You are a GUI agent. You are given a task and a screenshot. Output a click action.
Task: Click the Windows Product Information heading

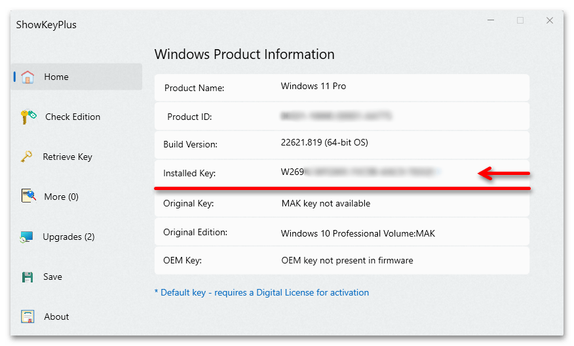(244, 54)
